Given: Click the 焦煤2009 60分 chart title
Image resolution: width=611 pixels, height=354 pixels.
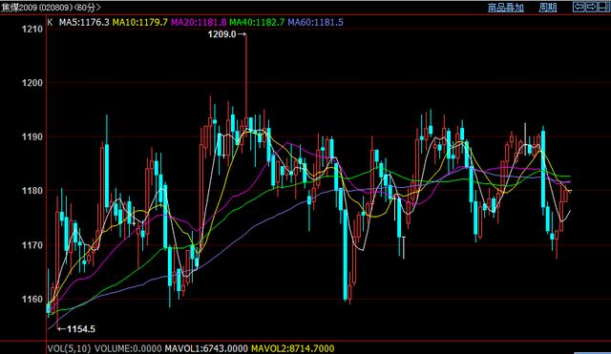Looking at the screenshot, I should pyautogui.click(x=51, y=8).
